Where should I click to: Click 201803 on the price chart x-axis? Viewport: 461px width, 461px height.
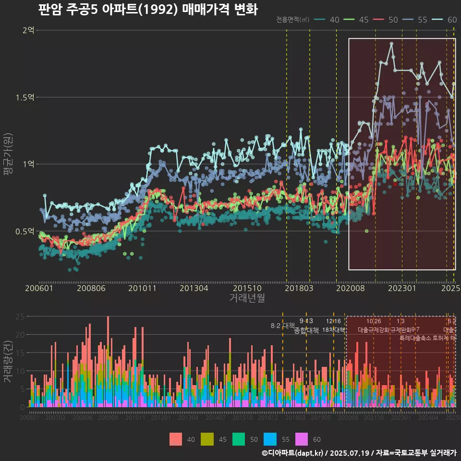pyautogui.click(x=299, y=288)
